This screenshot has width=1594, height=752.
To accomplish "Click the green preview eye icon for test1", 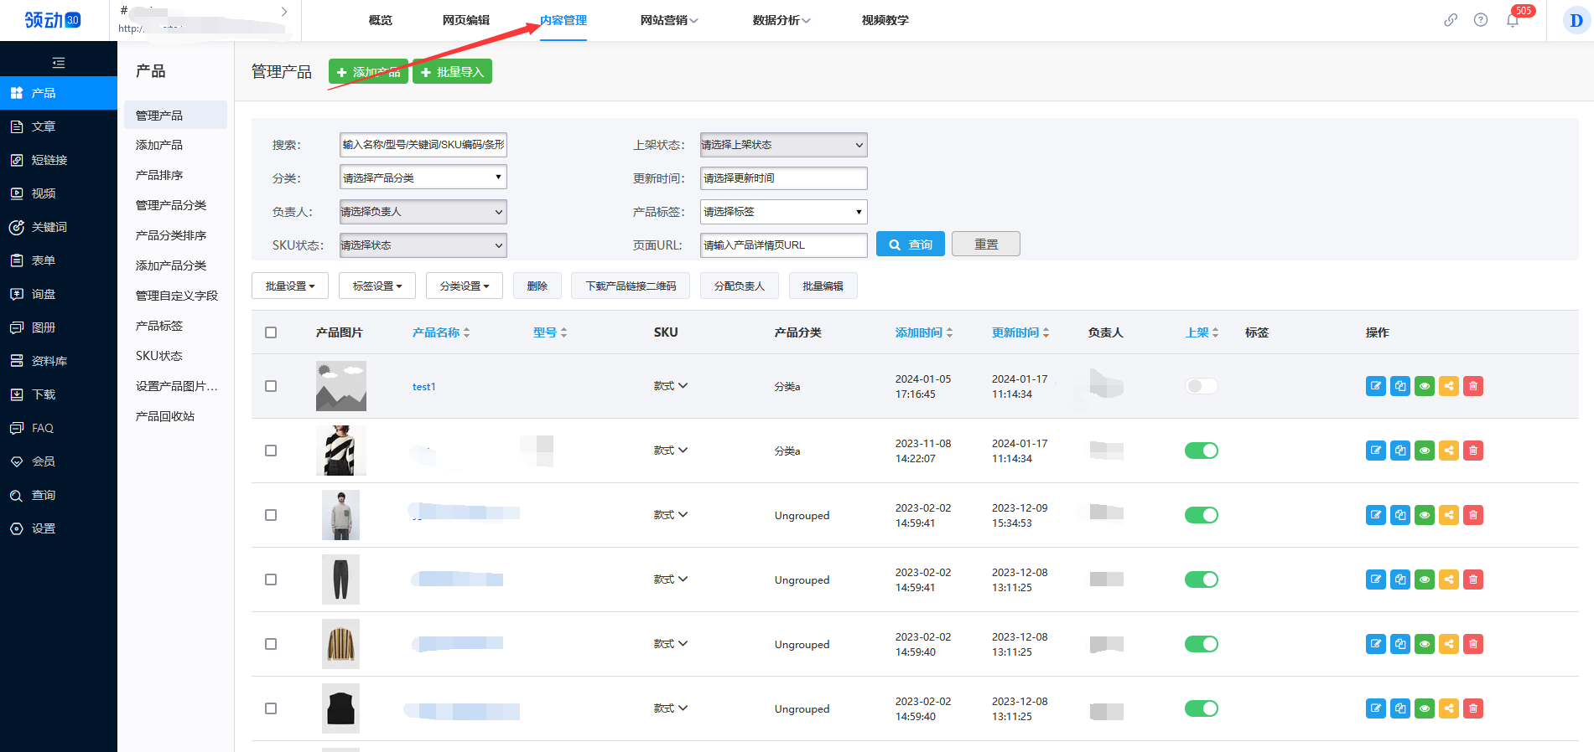I will 1425,386.
